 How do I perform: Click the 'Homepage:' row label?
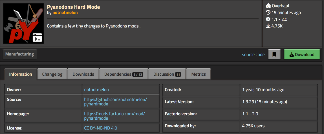point(18,114)
